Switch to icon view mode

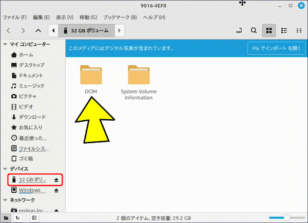pos(268,31)
